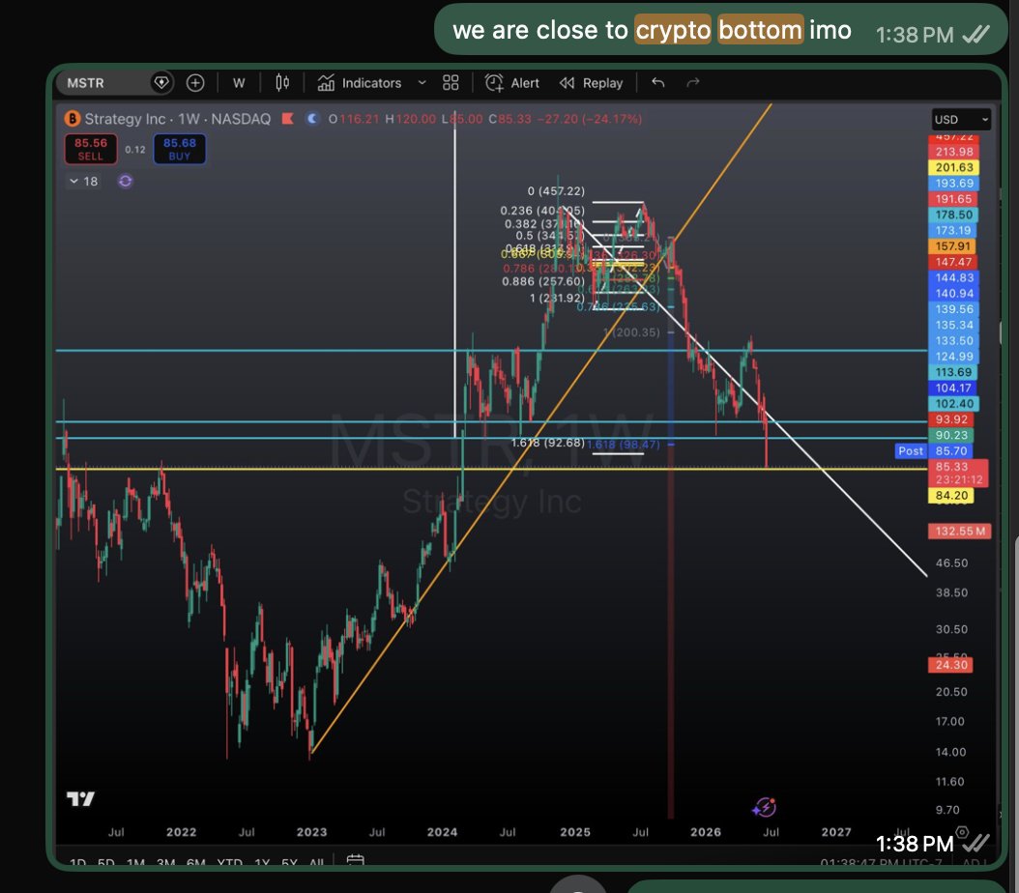Click the 213.98 price label
1019x893 pixels.
pyautogui.click(x=953, y=152)
